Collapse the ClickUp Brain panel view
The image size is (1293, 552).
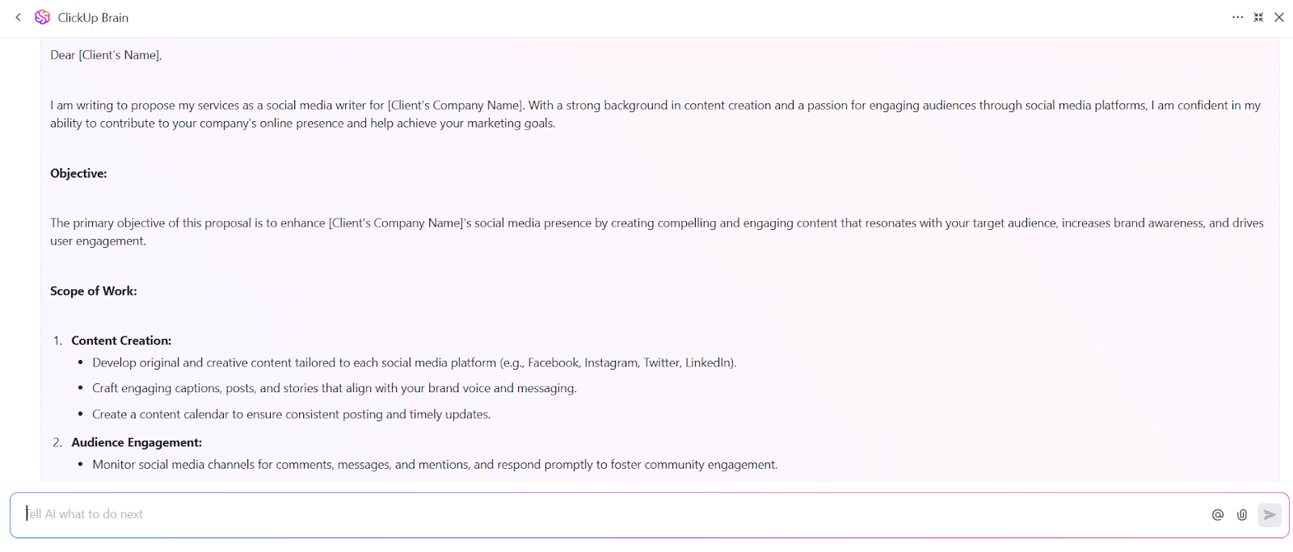(x=1258, y=17)
